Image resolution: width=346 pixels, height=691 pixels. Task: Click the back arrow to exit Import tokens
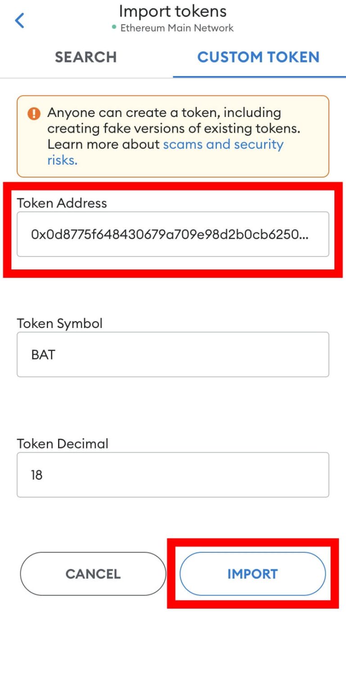click(x=19, y=20)
